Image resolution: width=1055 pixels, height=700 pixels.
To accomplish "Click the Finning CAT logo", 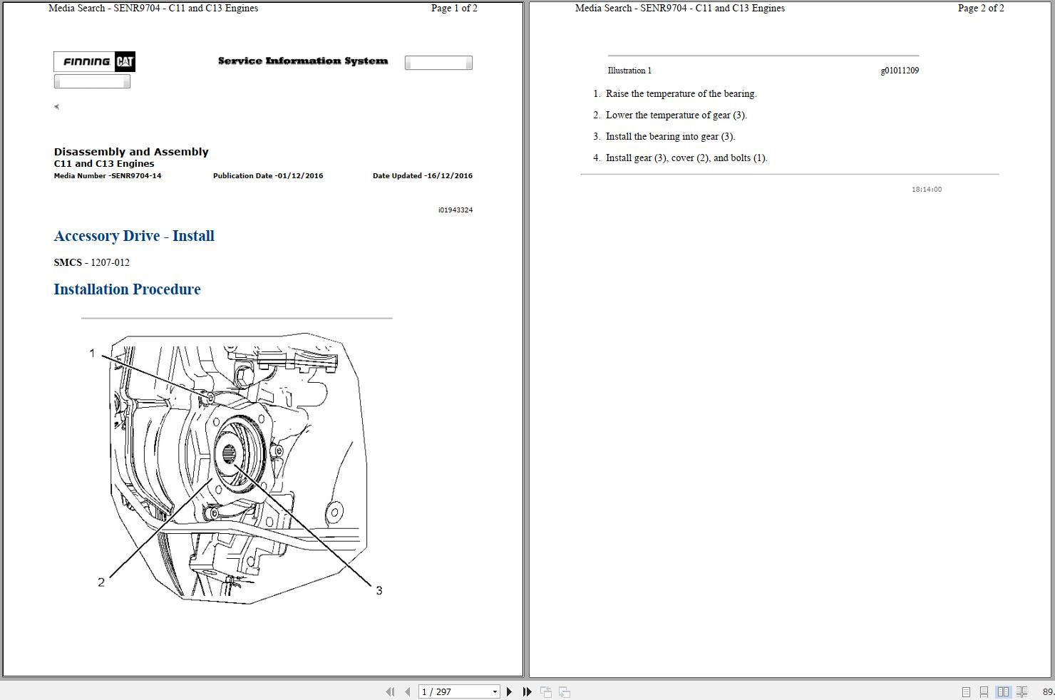I will pyautogui.click(x=94, y=62).
